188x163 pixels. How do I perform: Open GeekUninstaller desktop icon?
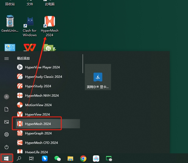(x=10, y=26)
